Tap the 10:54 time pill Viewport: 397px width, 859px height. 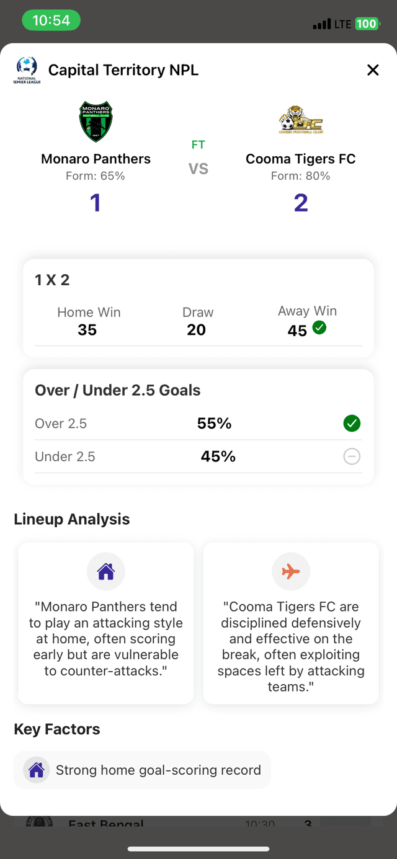click(51, 20)
